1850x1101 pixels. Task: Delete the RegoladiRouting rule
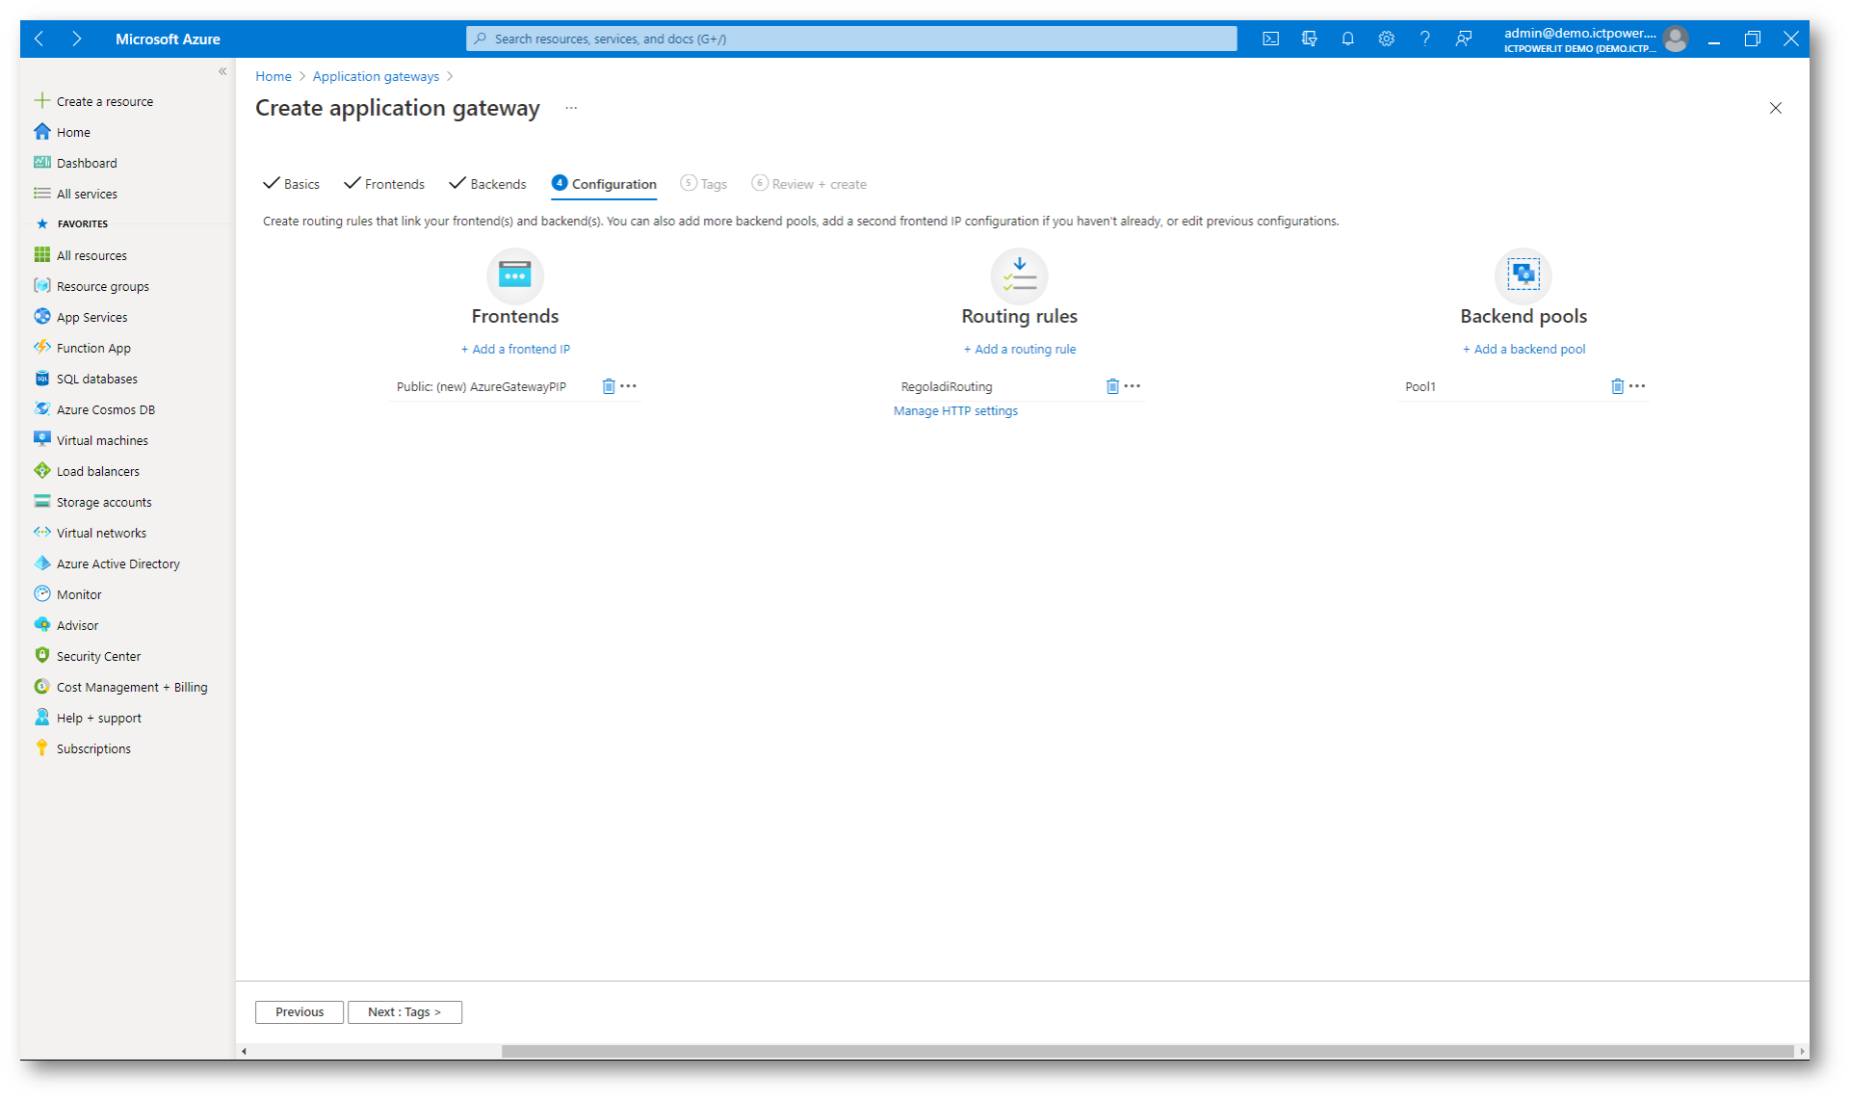[1112, 386]
